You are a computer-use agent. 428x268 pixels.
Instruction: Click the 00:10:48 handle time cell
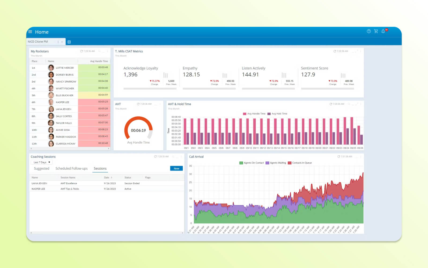click(x=94, y=143)
